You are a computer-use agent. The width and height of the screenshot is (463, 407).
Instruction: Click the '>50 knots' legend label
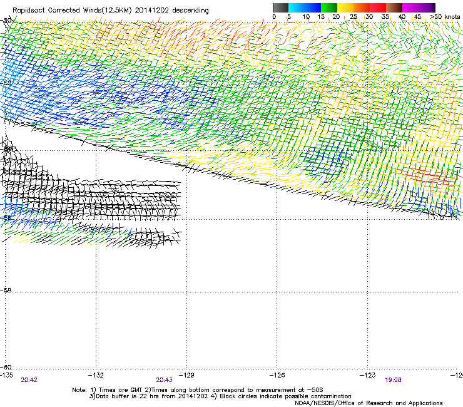[445, 17]
